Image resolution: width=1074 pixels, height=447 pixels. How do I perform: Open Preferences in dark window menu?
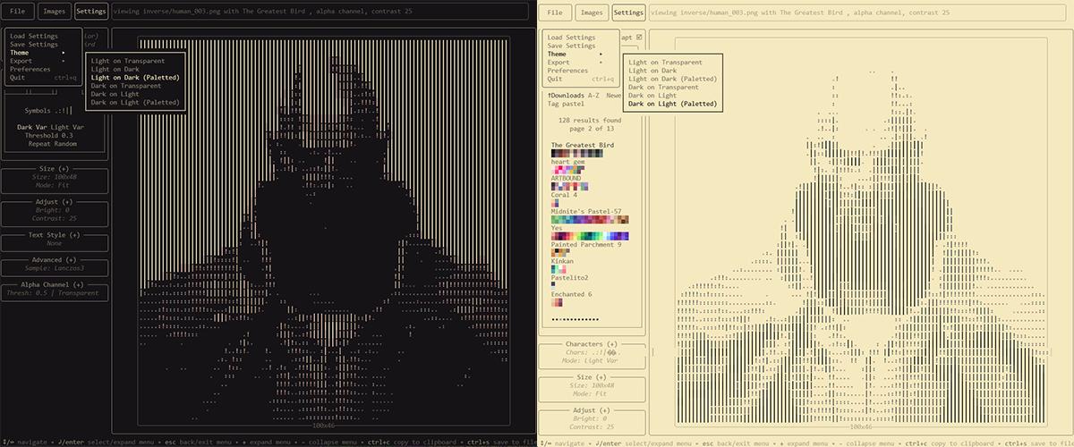click(30, 69)
